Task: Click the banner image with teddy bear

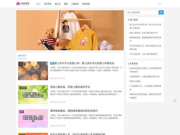Action: (70, 30)
